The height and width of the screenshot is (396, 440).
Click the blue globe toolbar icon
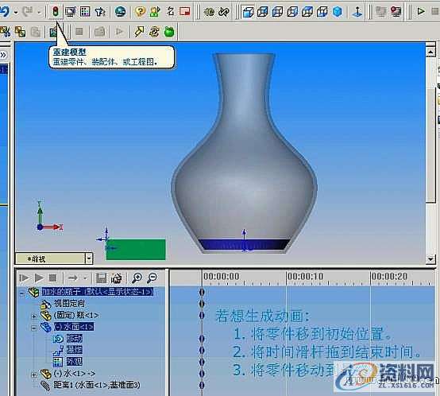(x=121, y=11)
